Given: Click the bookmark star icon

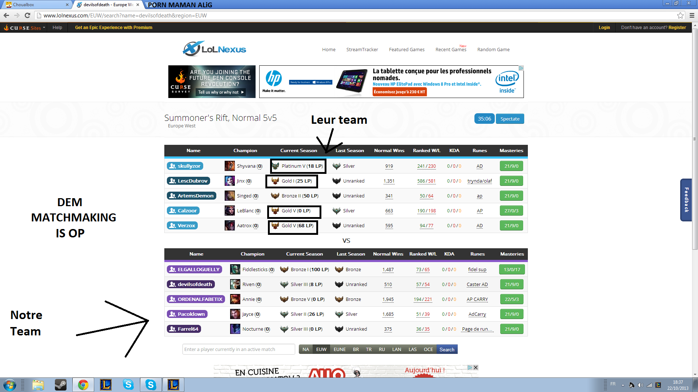Looking at the screenshot, I should click(x=680, y=15).
